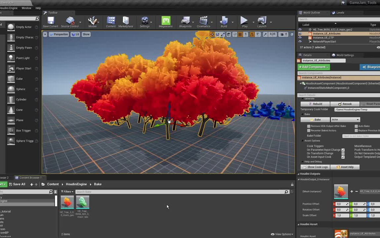Enable Auto Bake in Houdini details
This screenshot has height=238, width=380.
click(356, 126)
